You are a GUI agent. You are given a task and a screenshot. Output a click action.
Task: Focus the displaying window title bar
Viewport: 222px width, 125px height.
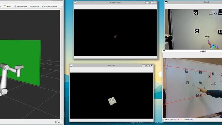115,2
